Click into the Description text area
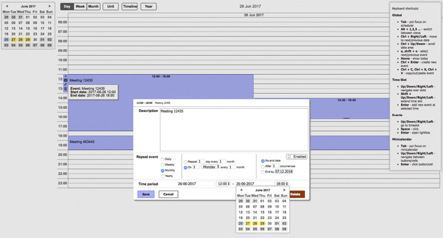443x238 pixels. pos(234,130)
